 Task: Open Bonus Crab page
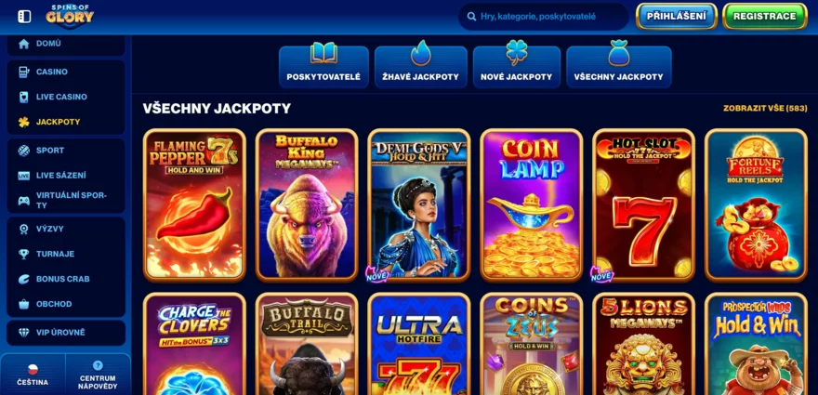[x=66, y=279]
